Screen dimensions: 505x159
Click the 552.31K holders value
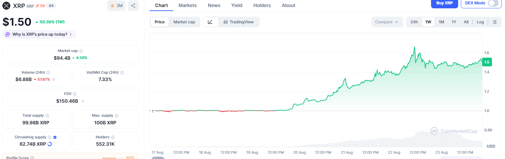pos(105,144)
